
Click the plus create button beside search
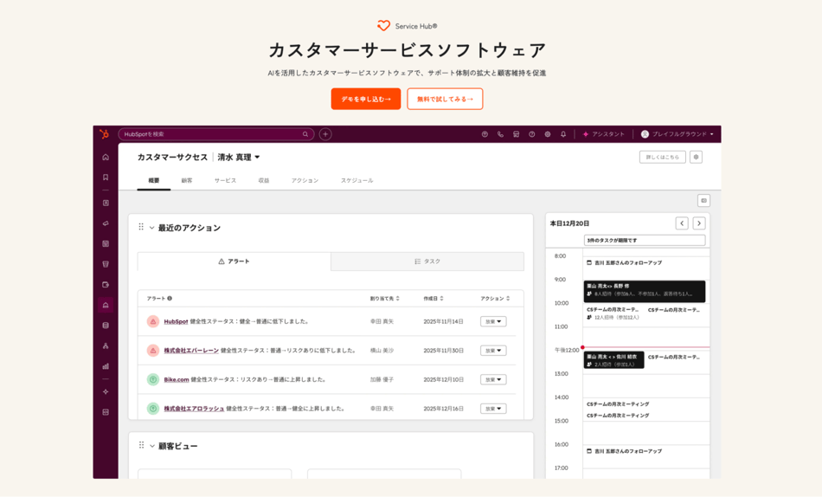coord(325,134)
